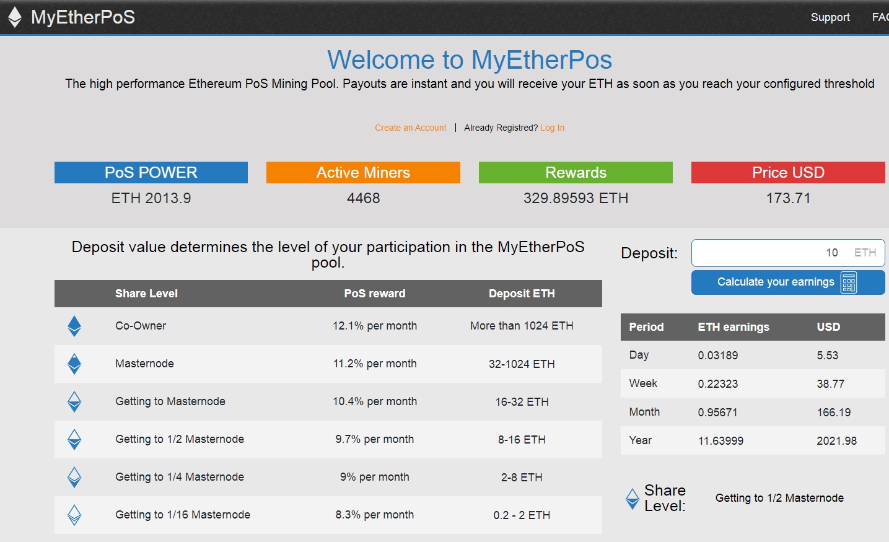Select the Day USD value 5.53
Screen dimensions: 889x542
point(827,356)
